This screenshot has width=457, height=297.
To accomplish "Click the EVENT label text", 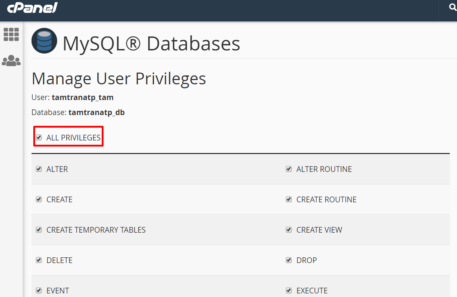I will click(x=58, y=291).
